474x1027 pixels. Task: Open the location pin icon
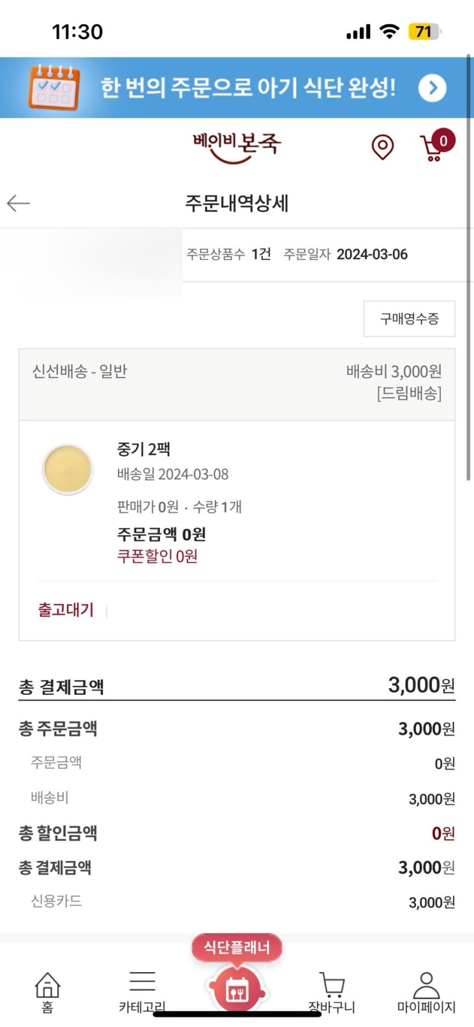click(x=382, y=148)
